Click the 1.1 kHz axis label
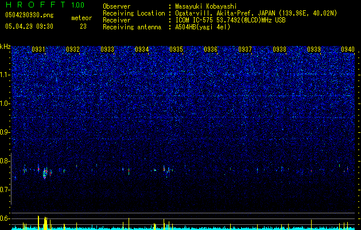Viewport: 361px width, 230px height. [5, 75]
